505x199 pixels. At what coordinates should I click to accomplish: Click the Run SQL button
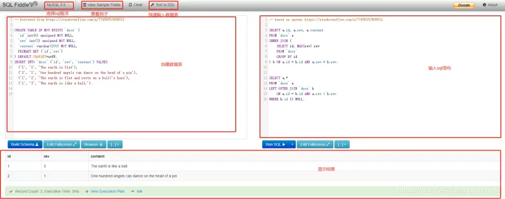(x=275, y=144)
